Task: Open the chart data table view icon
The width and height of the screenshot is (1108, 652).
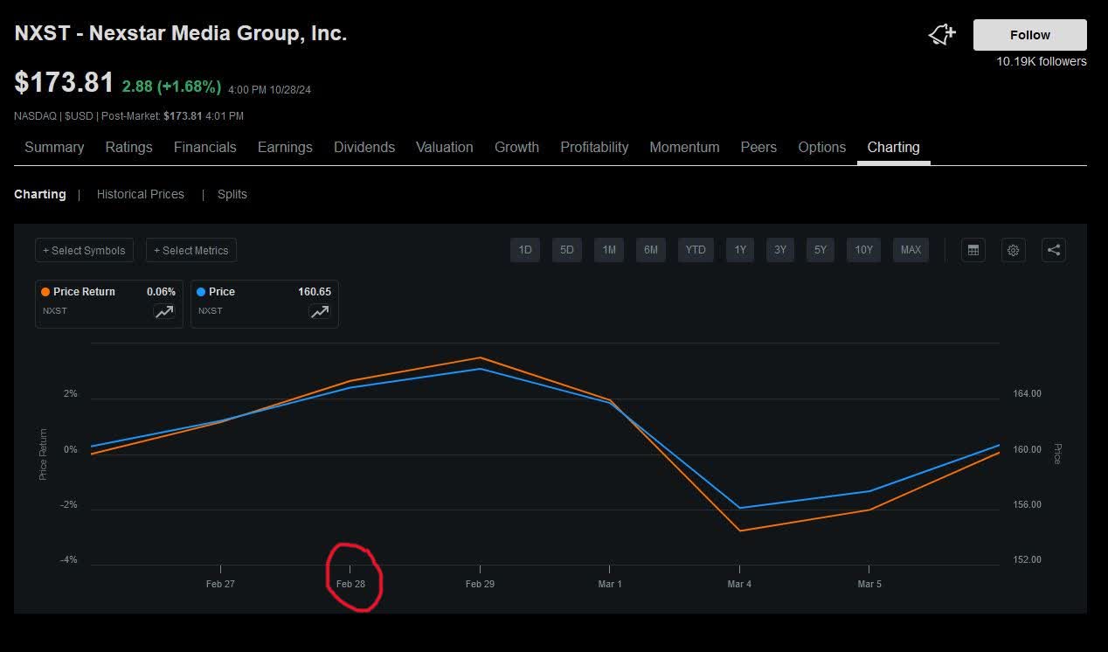Action: (x=973, y=250)
